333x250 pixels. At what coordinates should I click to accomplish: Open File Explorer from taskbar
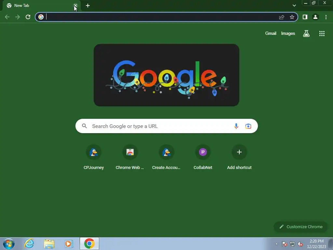pyautogui.click(x=49, y=243)
